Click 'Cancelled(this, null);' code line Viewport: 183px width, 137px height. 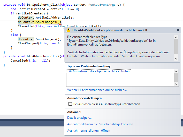30,61
